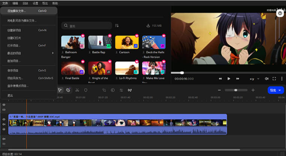Click the shield-shaped icon beside the scissors
This screenshot has height=156, width=286.
86,90
